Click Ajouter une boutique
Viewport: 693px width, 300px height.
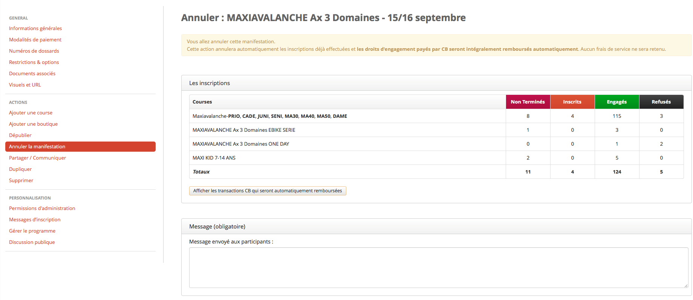click(x=33, y=124)
